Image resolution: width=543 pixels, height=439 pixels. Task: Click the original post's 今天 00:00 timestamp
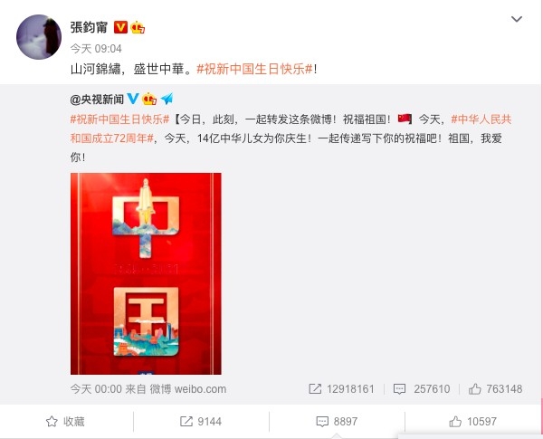(96, 389)
